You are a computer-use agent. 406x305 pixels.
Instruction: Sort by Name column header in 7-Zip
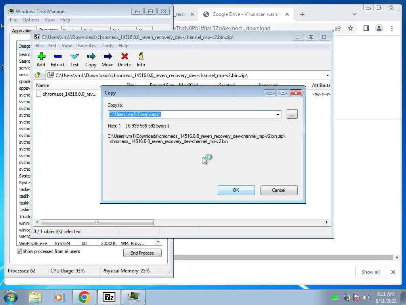coord(65,85)
